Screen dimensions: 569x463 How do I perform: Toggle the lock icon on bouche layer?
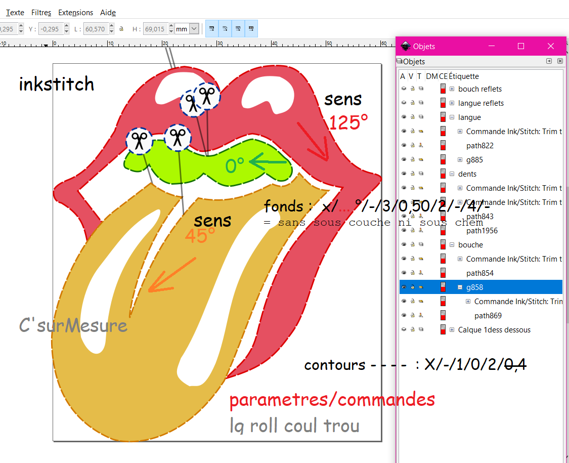[x=413, y=244]
